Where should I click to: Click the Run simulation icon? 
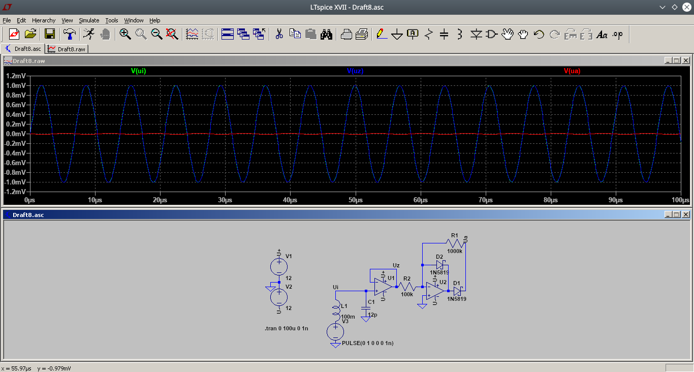tap(89, 34)
